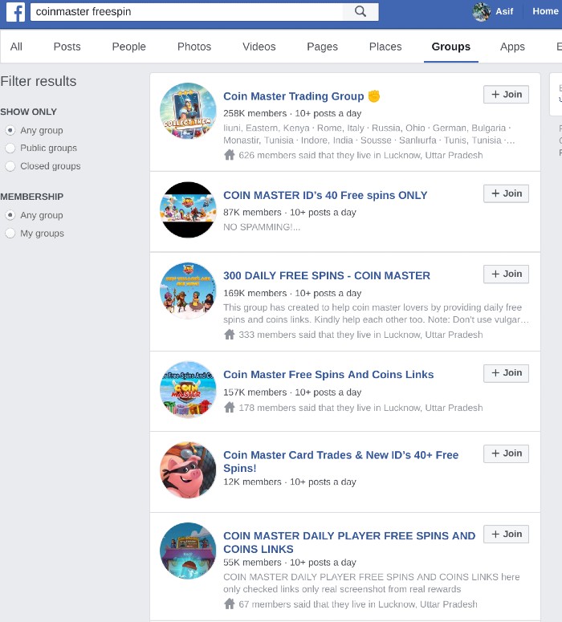Switch to the Places tab
The image size is (562, 622).
[385, 47]
